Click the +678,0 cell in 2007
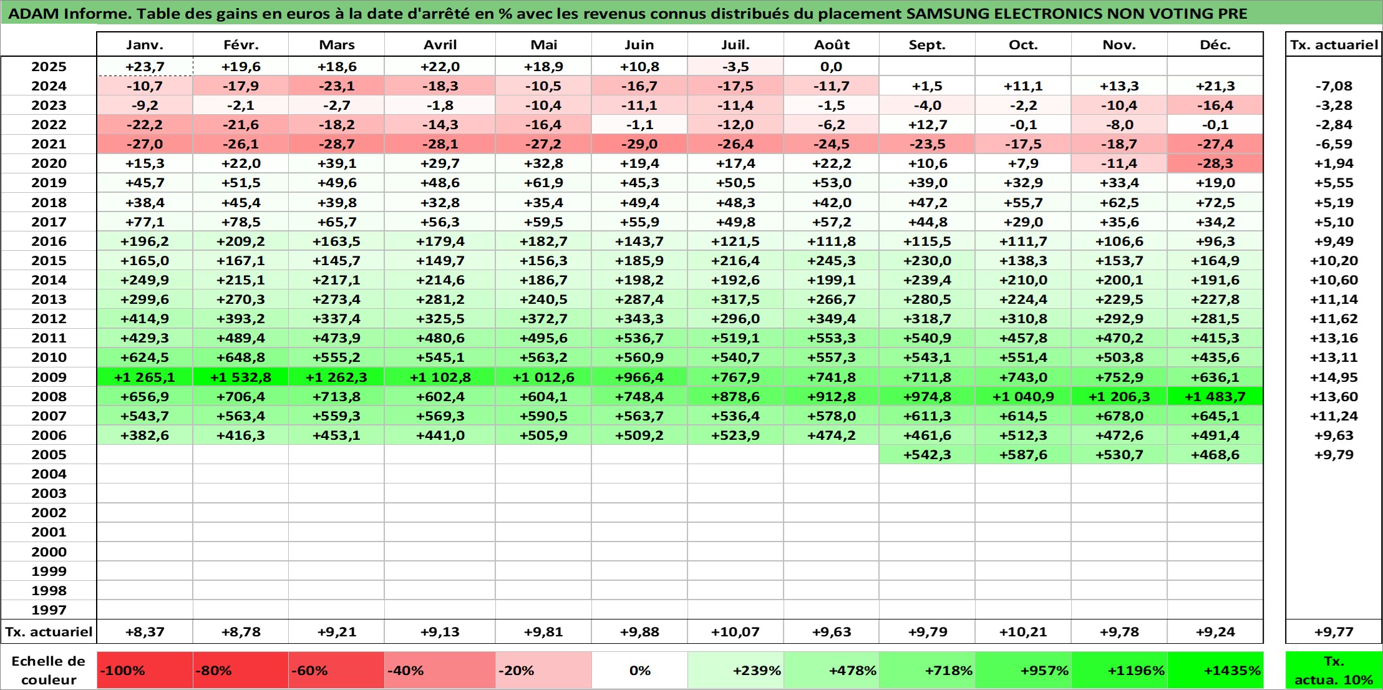The width and height of the screenshot is (1383, 690). 1119,415
